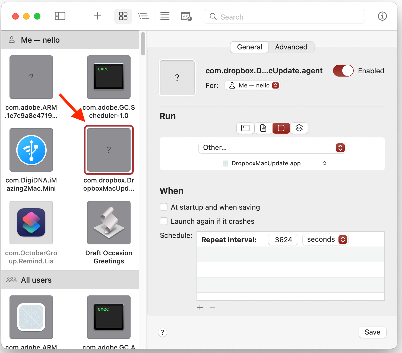Select the script document run type
This screenshot has height=353, width=402.
coord(263,128)
